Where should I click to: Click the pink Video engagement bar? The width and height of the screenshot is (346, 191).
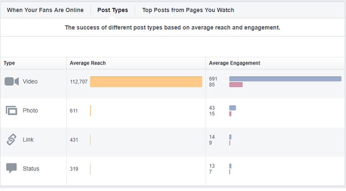(x=236, y=85)
